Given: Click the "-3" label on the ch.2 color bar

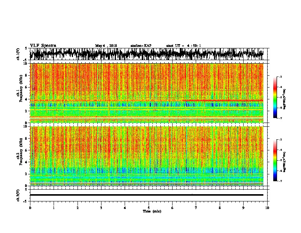Looking at the screenshot, I should click(280, 139).
